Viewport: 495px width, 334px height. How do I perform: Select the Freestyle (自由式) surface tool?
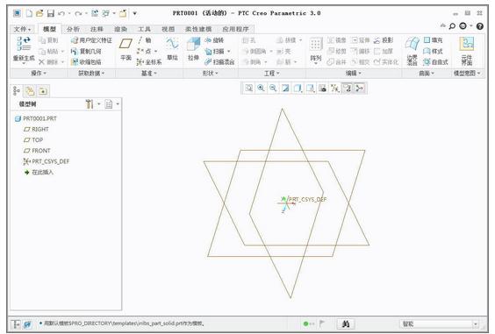[x=435, y=62]
